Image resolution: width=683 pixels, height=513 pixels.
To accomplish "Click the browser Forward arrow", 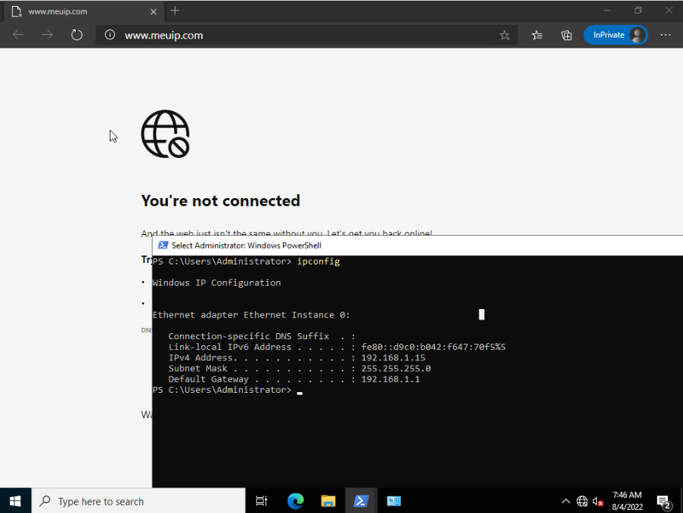I will 47,35.
